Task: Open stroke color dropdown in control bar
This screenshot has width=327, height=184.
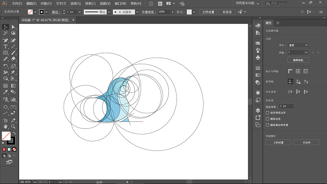Action: point(47,12)
